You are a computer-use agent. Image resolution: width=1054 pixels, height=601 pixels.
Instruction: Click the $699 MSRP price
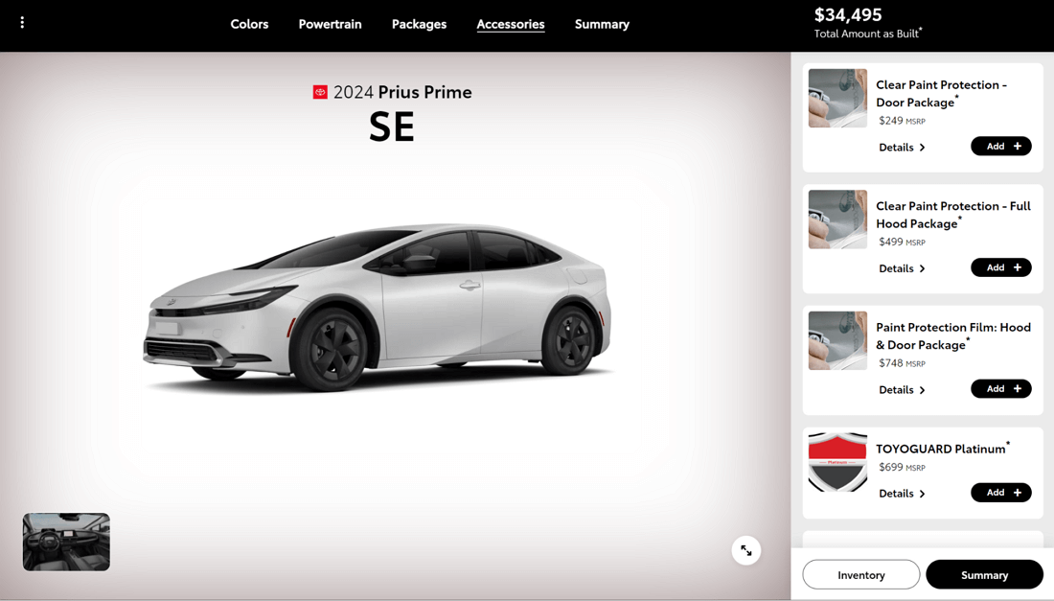pyautogui.click(x=902, y=467)
